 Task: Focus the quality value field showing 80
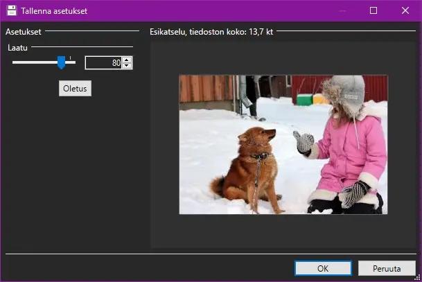[103, 63]
